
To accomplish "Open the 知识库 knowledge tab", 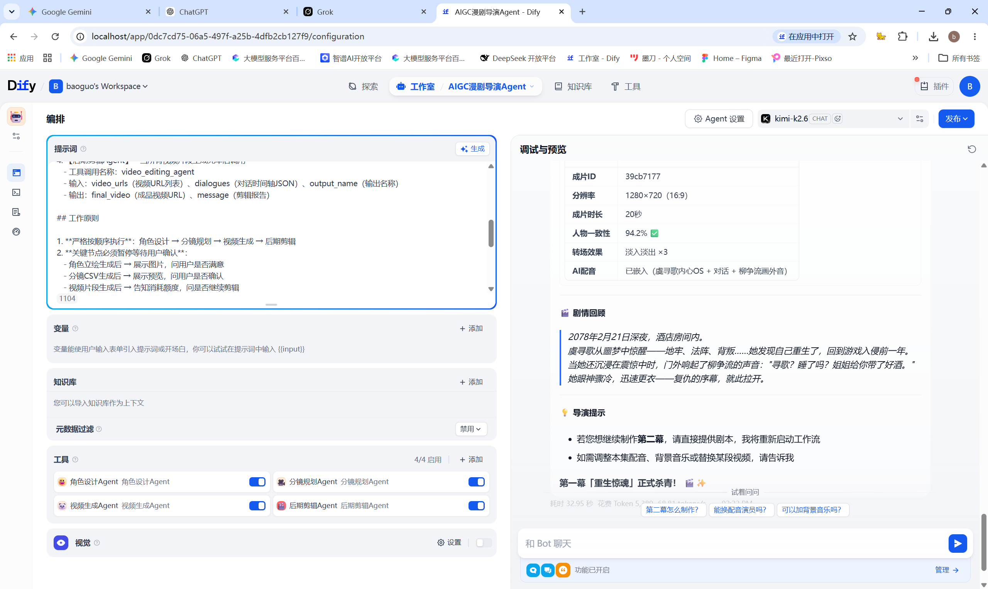I will (x=573, y=86).
